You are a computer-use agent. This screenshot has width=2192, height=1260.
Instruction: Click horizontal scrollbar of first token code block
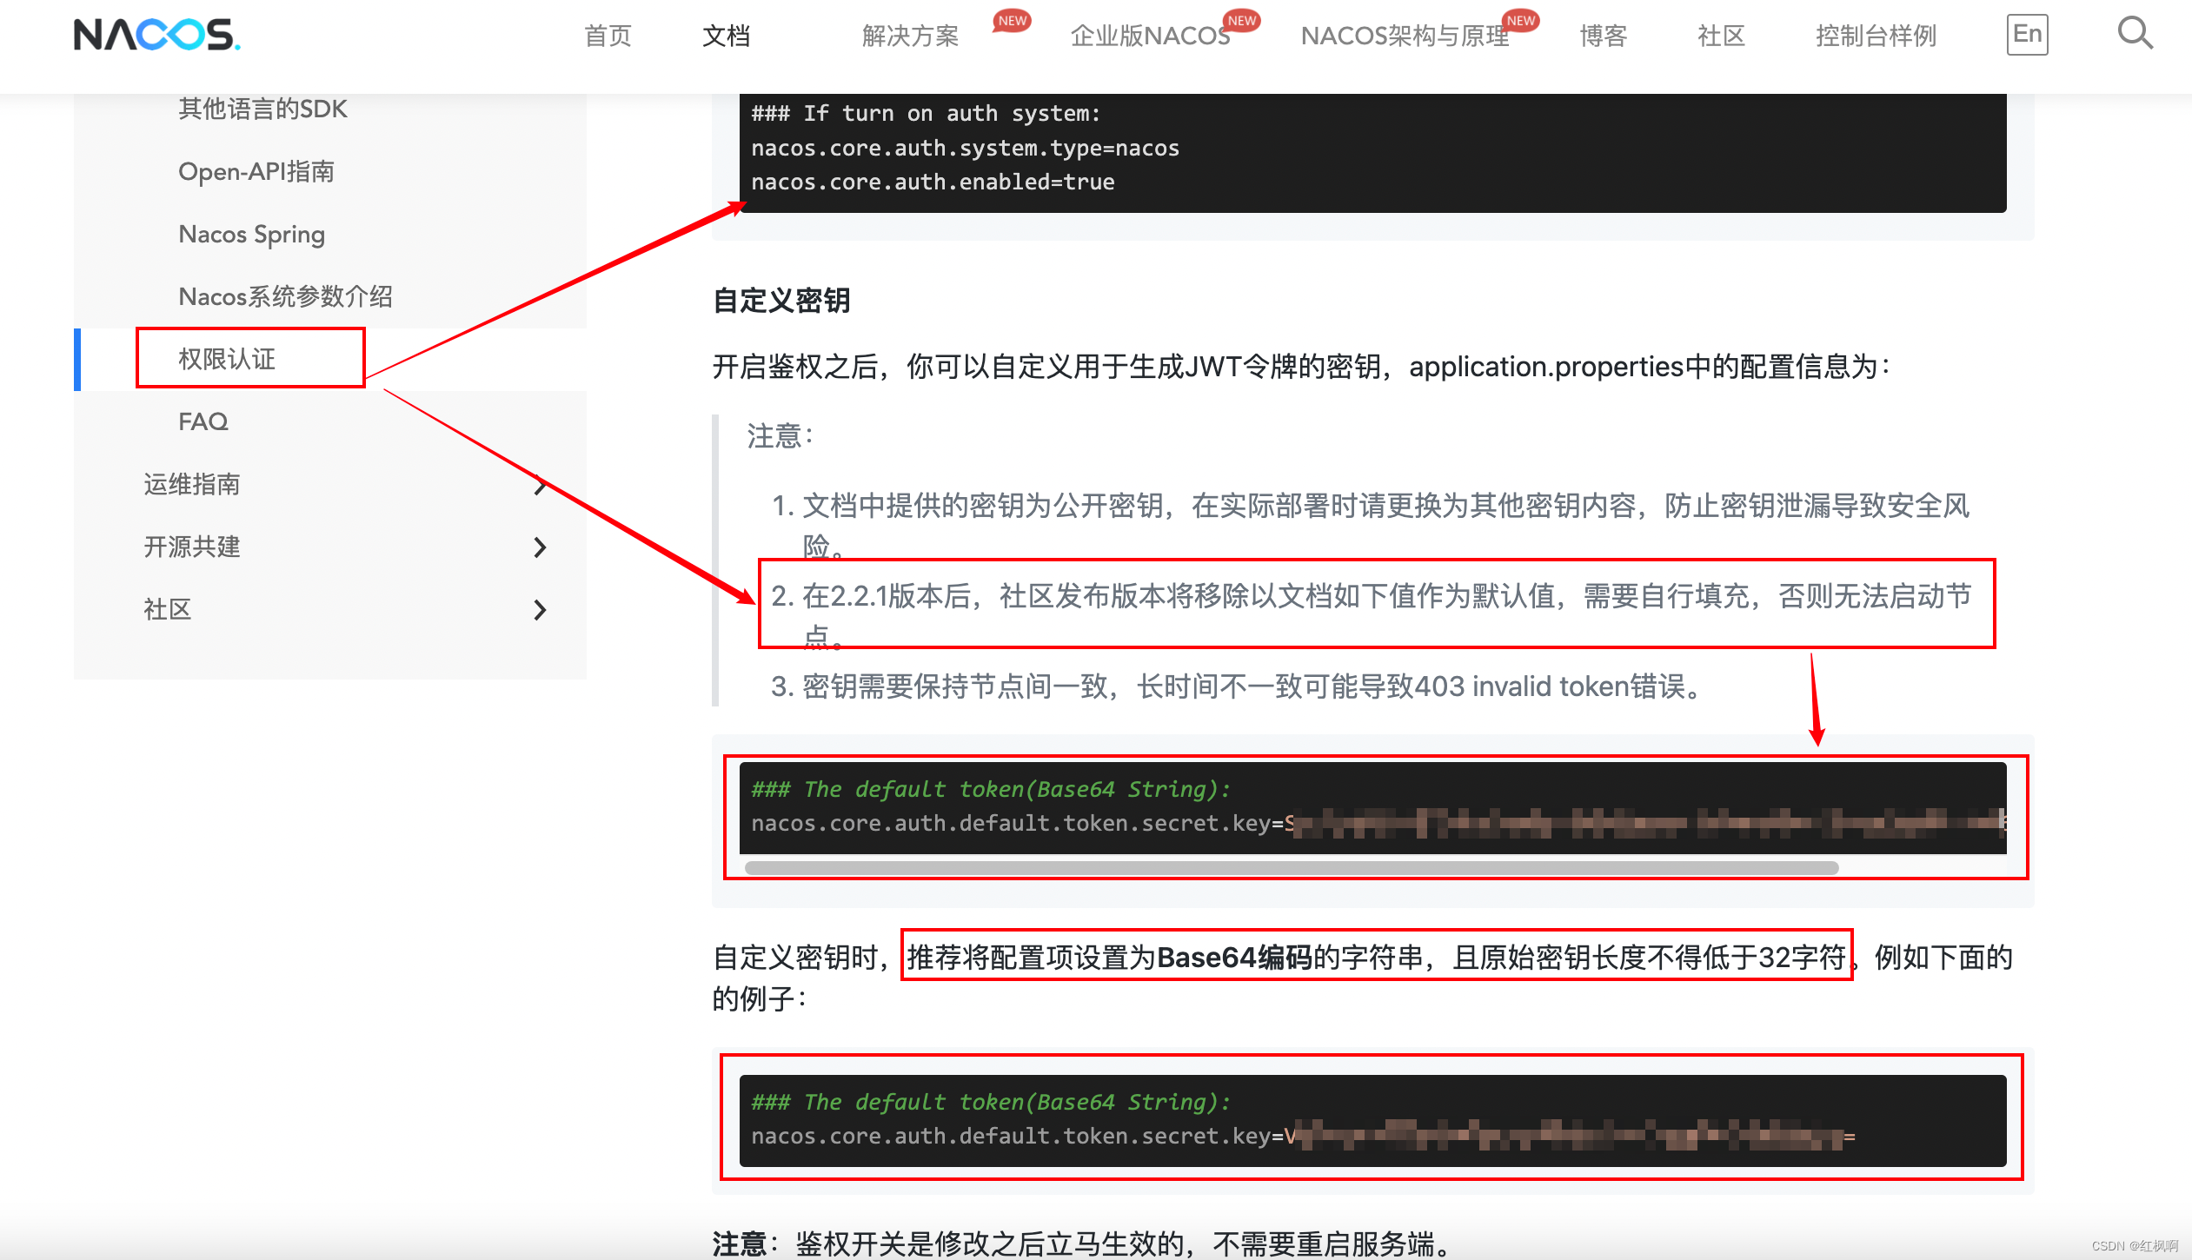click(x=1292, y=867)
